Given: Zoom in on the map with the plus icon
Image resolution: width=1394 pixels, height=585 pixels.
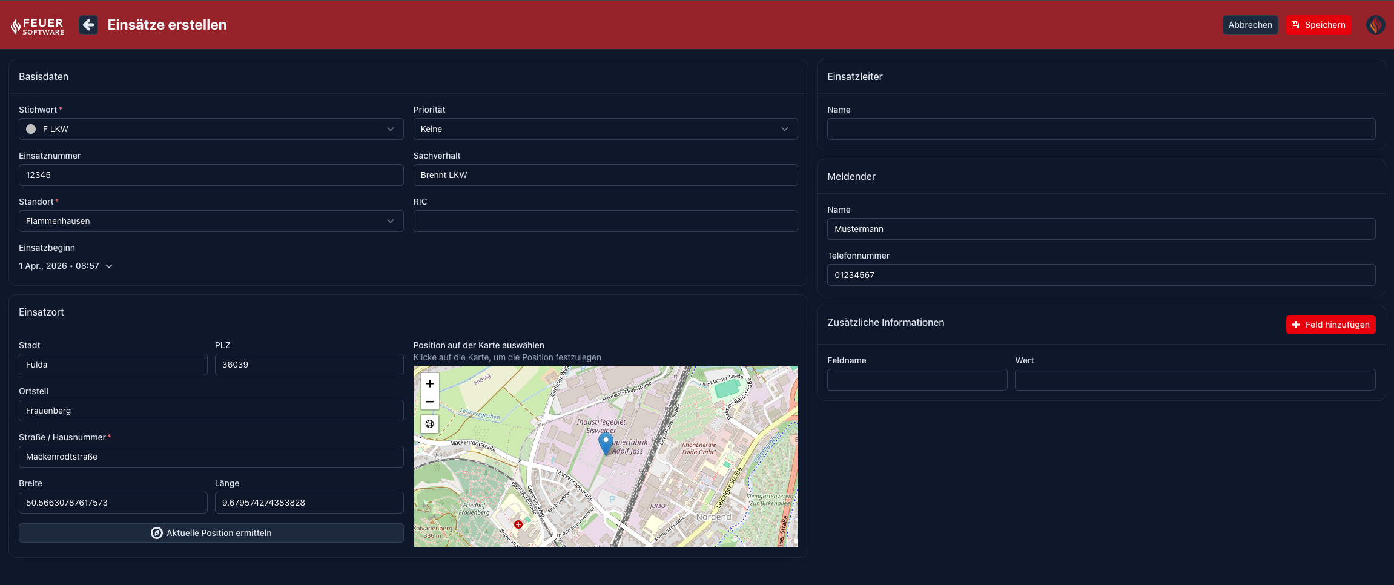Looking at the screenshot, I should (x=429, y=383).
